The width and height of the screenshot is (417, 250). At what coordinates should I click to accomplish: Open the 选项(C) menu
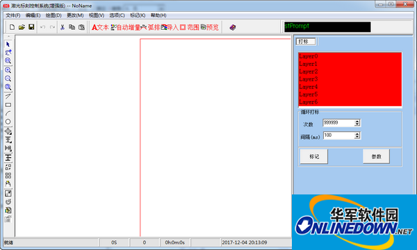coord(117,15)
